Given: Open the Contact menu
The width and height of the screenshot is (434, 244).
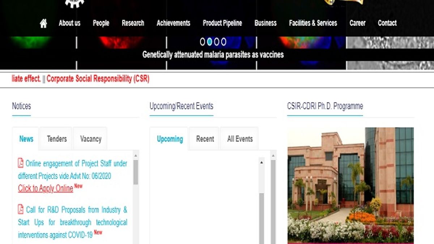Looking at the screenshot, I should (387, 23).
